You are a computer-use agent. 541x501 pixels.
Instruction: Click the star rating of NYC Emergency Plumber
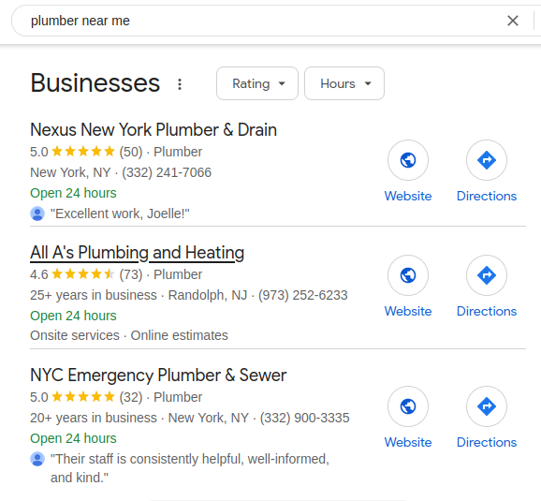coord(82,397)
